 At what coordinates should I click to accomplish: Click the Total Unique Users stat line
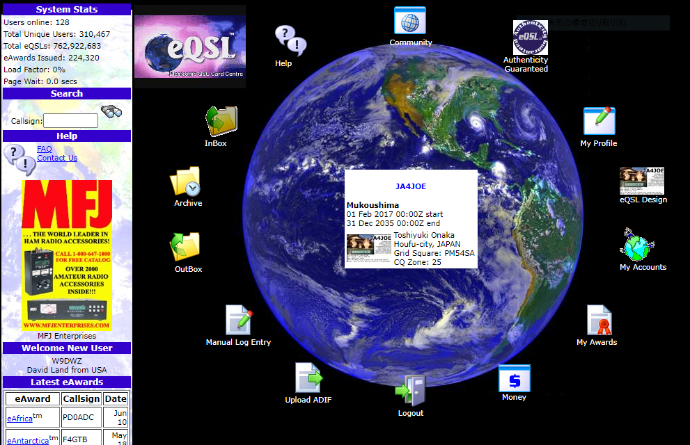click(56, 34)
